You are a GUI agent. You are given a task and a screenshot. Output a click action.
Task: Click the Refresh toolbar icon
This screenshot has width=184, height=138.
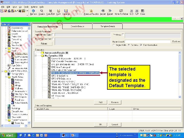(x=33, y=12)
